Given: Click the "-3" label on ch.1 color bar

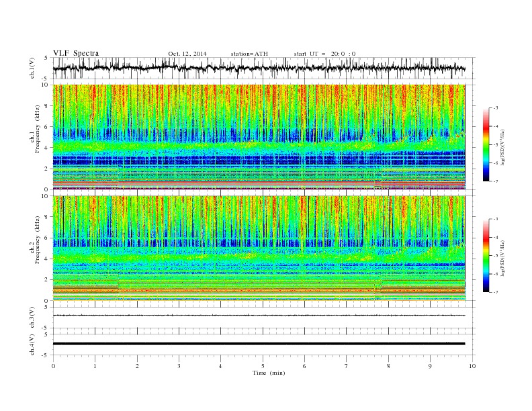Looking at the screenshot, I should pyautogui.click(x=496, y=108).
